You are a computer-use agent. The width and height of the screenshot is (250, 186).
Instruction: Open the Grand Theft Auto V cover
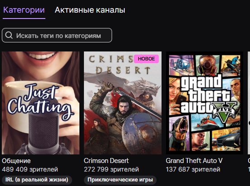[205, 103]
